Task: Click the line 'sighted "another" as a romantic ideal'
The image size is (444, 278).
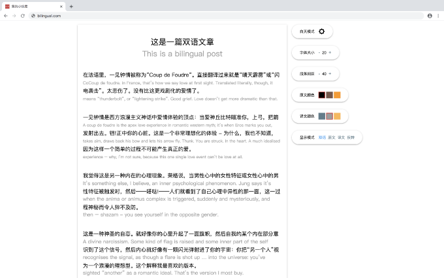Action: [163, 273]
